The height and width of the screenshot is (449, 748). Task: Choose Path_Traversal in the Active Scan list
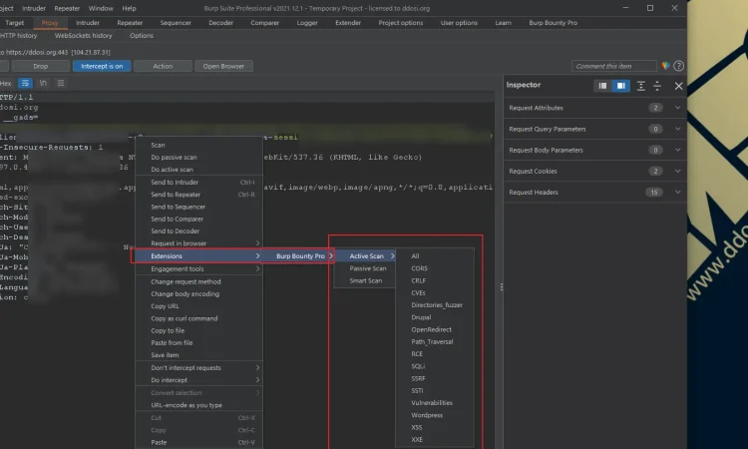(435, 342)
